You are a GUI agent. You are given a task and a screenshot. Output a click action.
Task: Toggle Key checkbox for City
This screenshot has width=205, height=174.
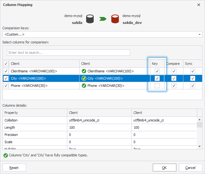[x=157, y=78]
